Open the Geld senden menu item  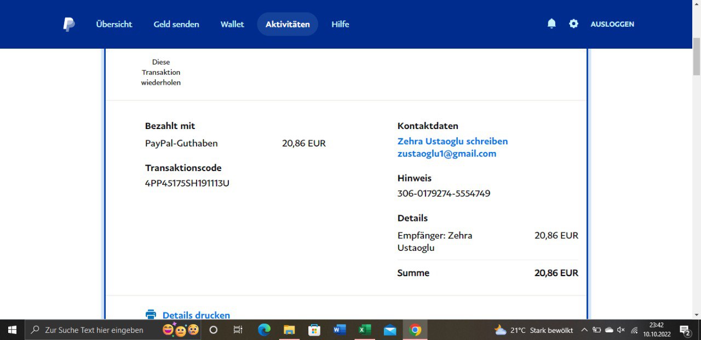[176, 24]
